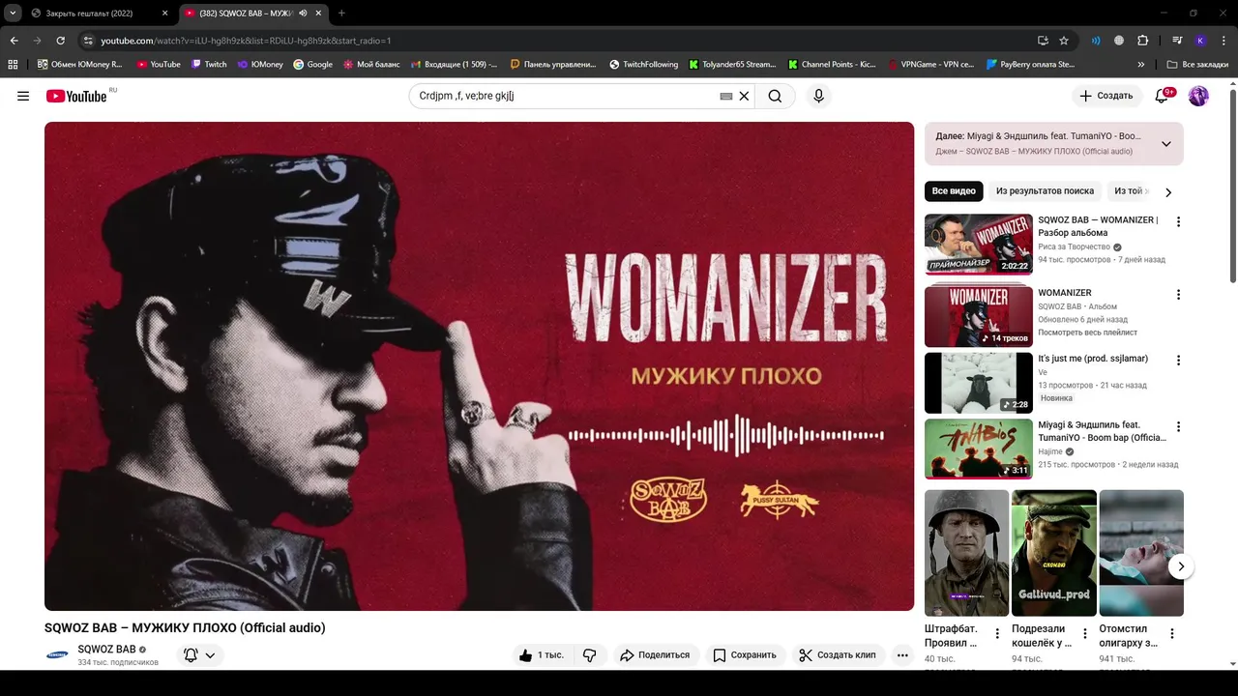Expand the Далее playlist queue chevron
Image resolution: width=1238 pixels, height=696 pixels.
click(x=1165, y=144)
